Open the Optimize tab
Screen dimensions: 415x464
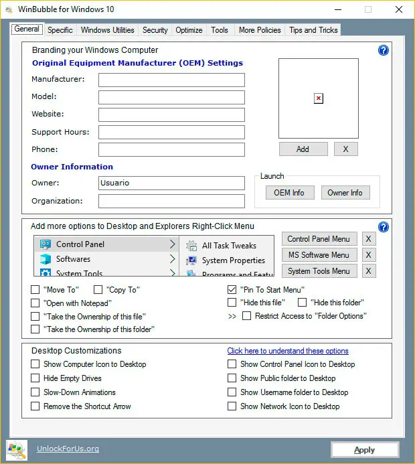[189, 30]
